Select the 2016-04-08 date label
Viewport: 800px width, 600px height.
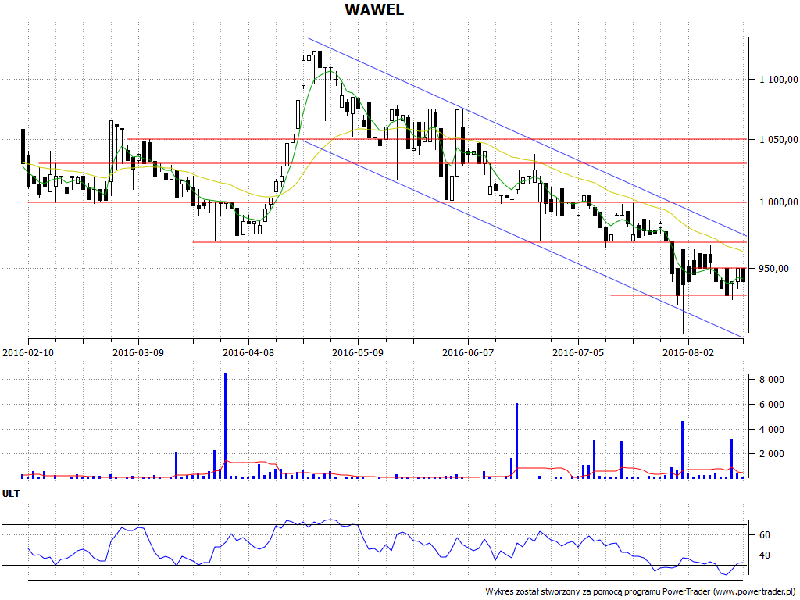[248, 352]
